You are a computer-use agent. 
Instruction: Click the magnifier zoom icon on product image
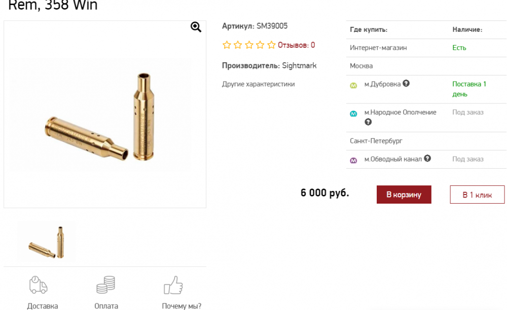(196, 27)
